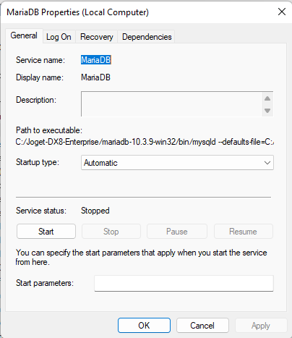Start the MariaDB service
Image resolution: width=292 pixels, height=338 pixels.
pos(46,232)
